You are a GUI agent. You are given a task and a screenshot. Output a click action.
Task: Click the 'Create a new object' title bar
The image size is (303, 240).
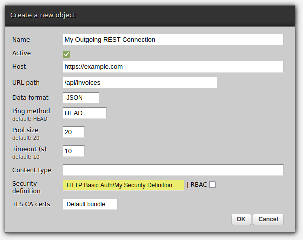(151, 15)
